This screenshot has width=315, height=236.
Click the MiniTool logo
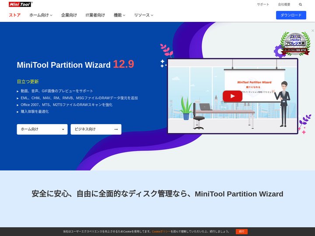point(21,4)
